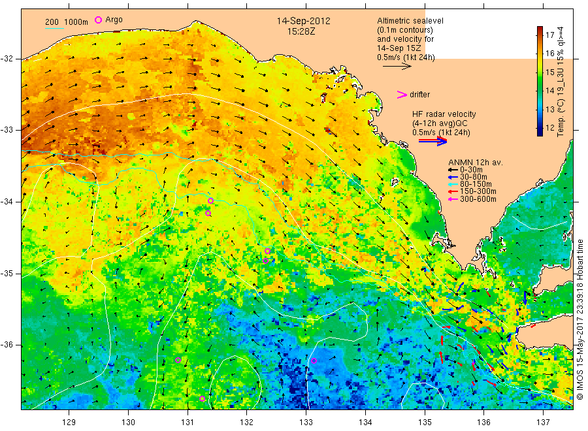Click the longitude axis label '137'
588x431 pixels.
tap(543, 423)
